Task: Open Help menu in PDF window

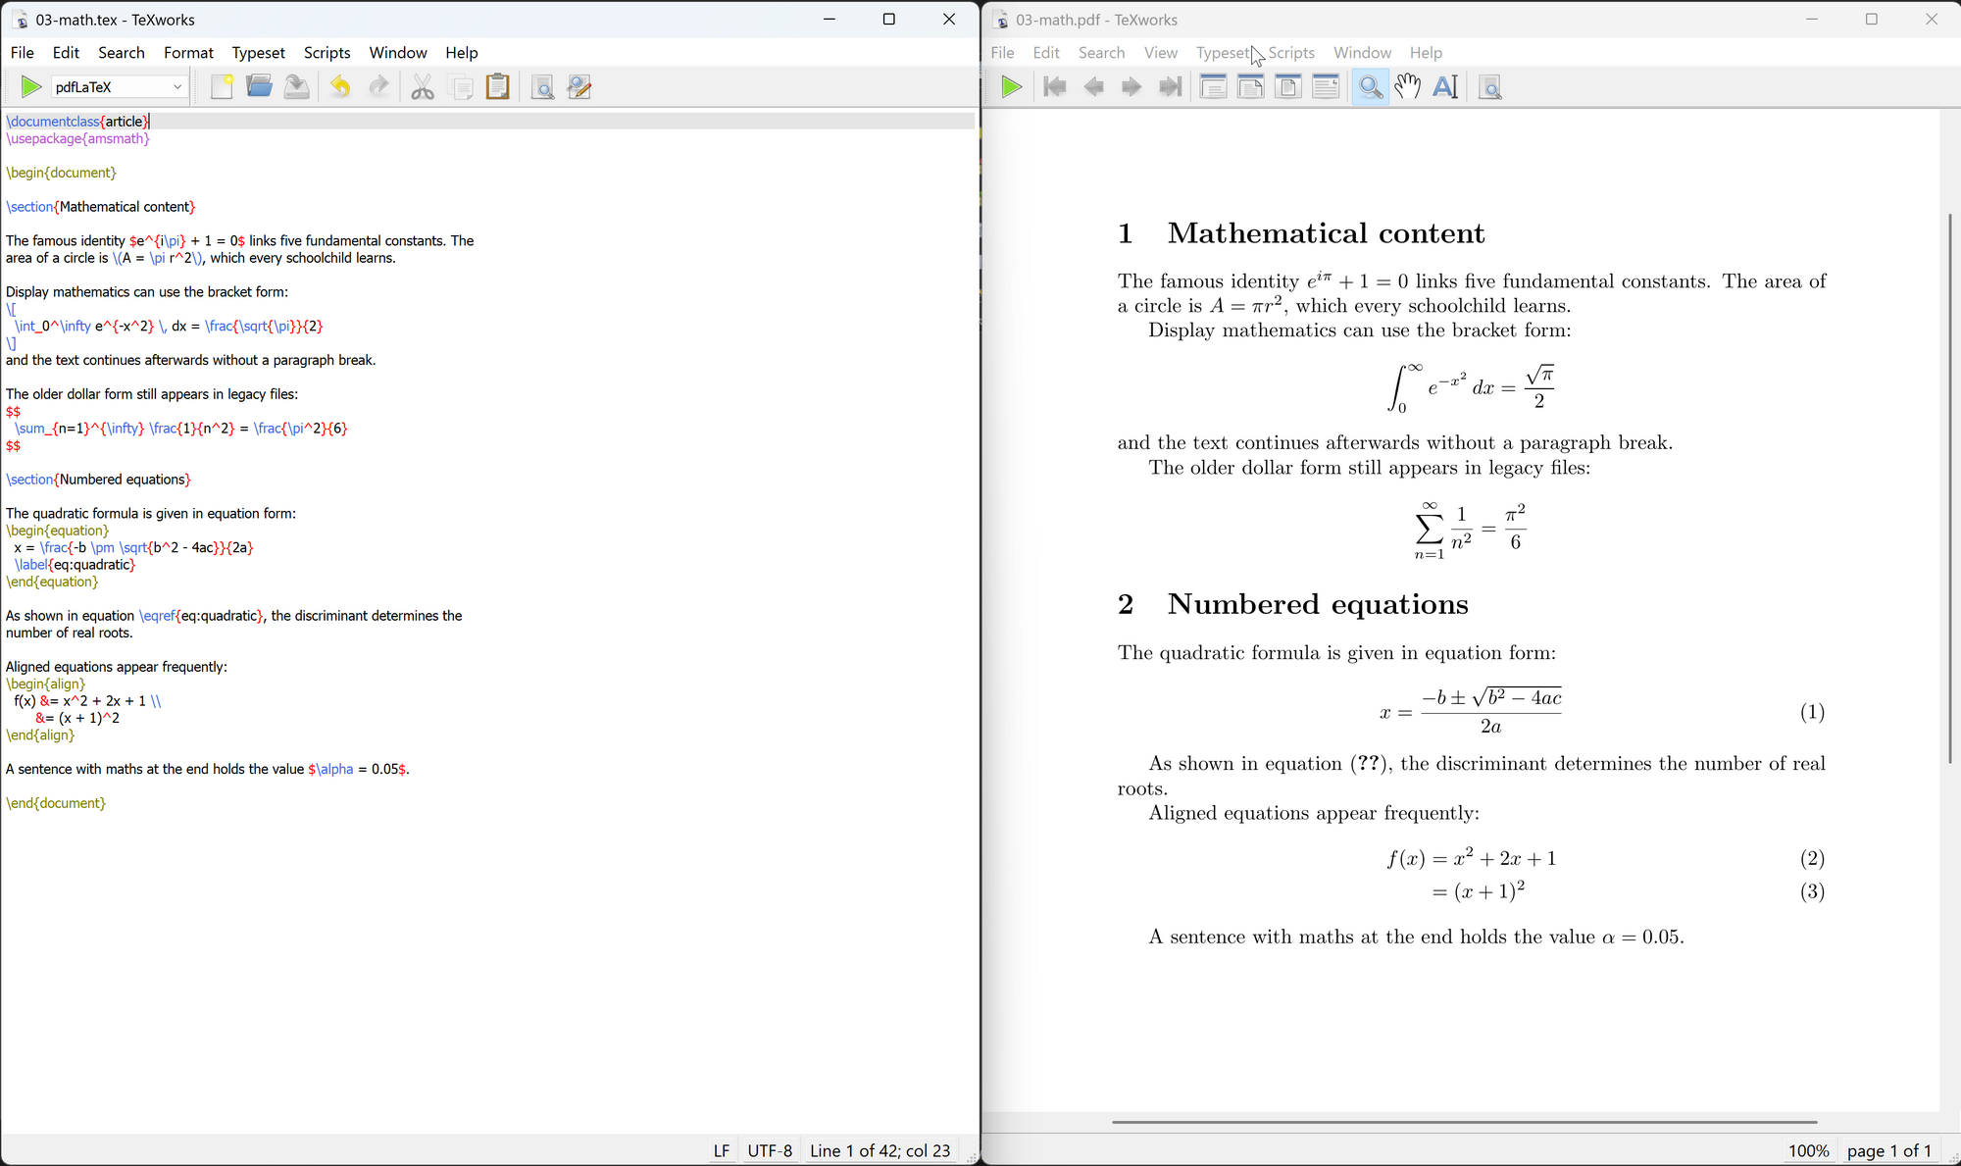Action: (1427, 53)
